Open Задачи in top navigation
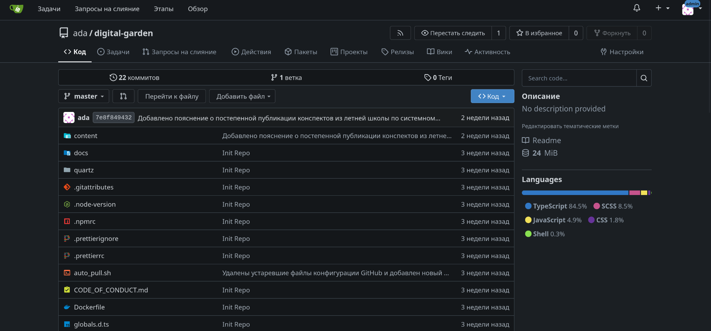Screen dimensions: 711x331 click(49, 9)
